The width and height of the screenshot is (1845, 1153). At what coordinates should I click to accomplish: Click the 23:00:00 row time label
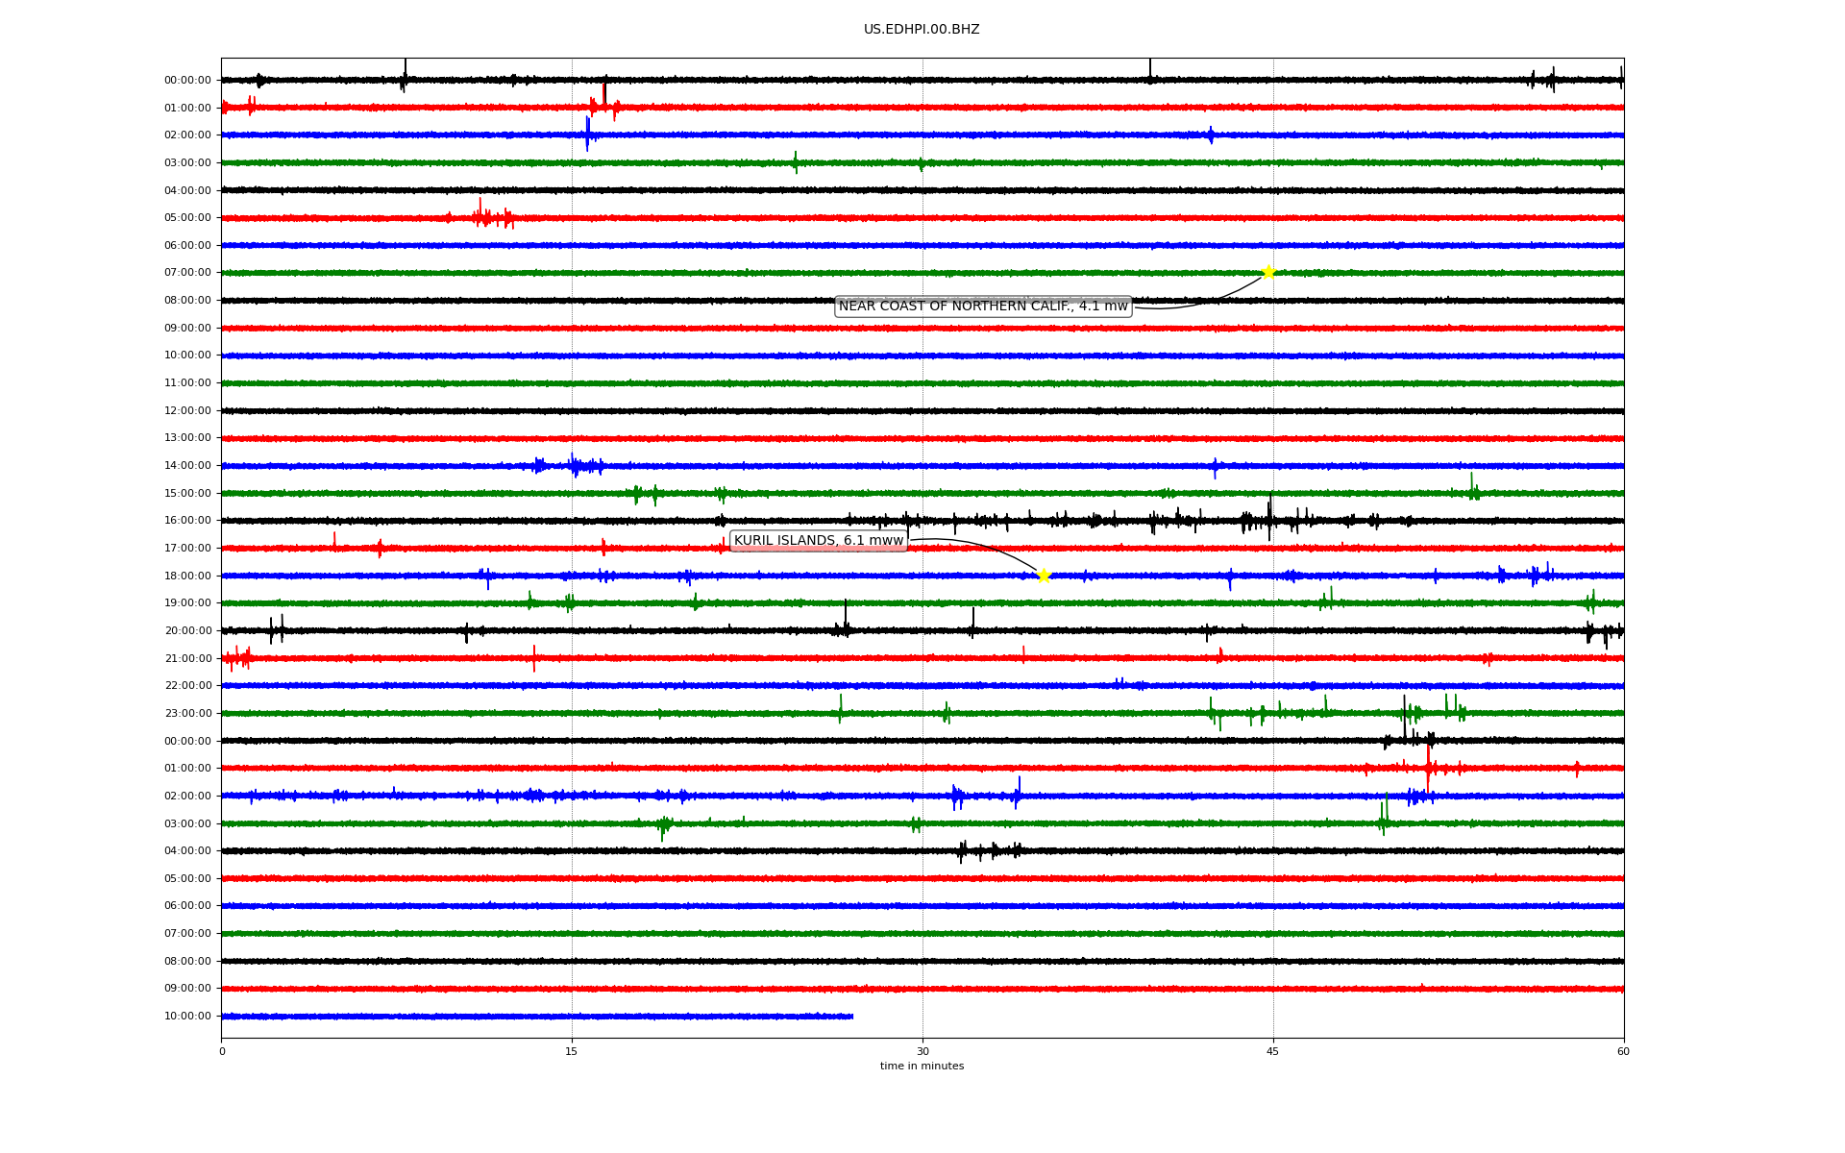(187, 714)
